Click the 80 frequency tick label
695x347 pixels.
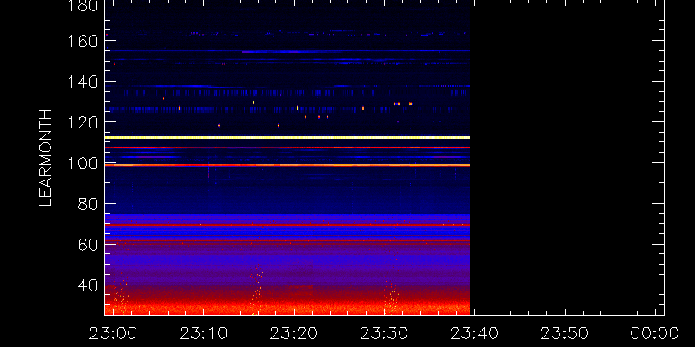click(x=89, y=204)
